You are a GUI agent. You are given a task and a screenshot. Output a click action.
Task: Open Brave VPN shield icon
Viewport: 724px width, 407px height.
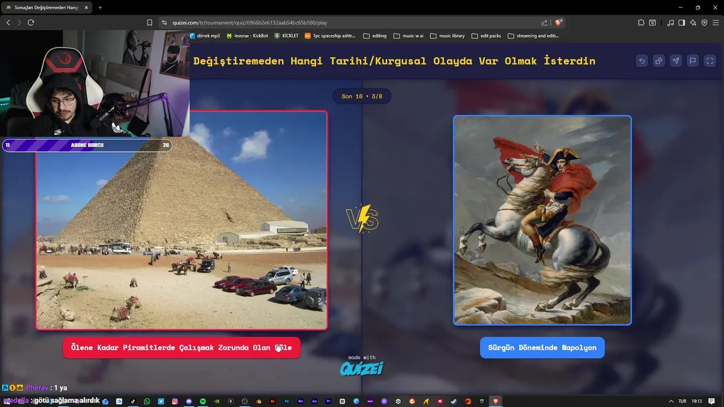pos(704,23)
